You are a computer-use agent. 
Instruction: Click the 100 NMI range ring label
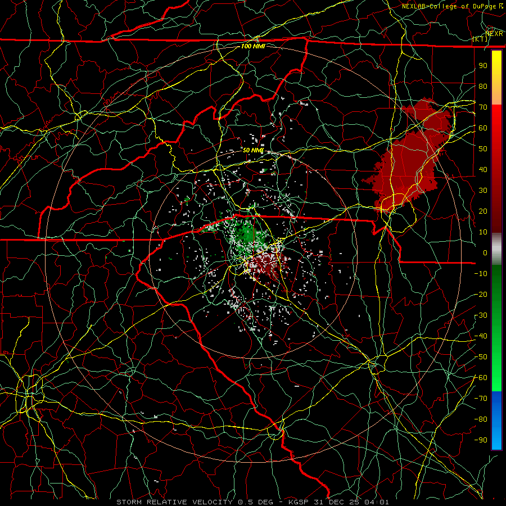253,46
